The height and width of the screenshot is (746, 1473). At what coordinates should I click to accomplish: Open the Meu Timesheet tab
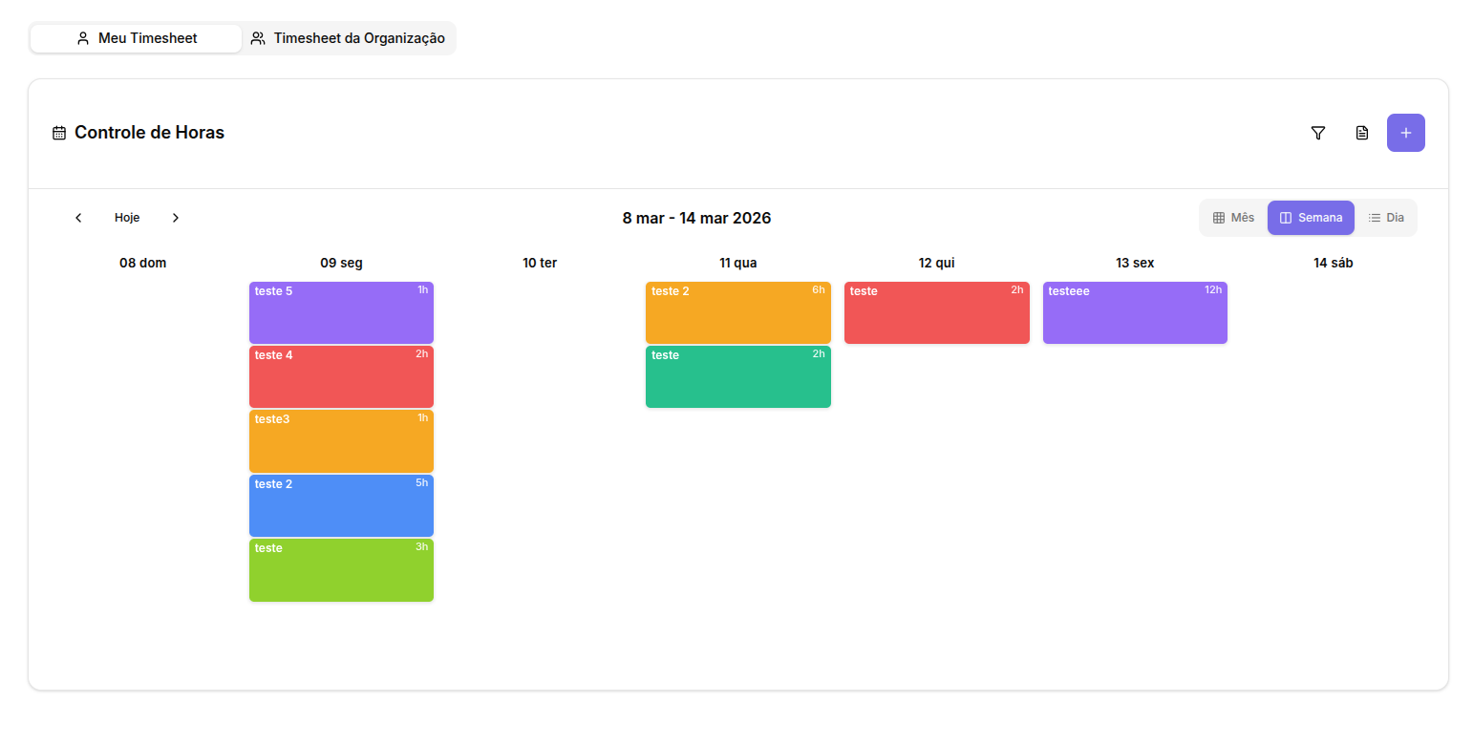coord(136,38)
